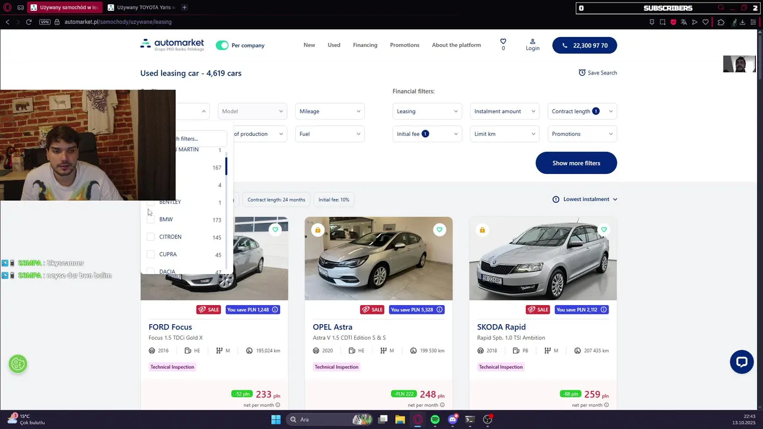Open the snapshot capture tool icon
763x429 pixels.
[662, 22]
